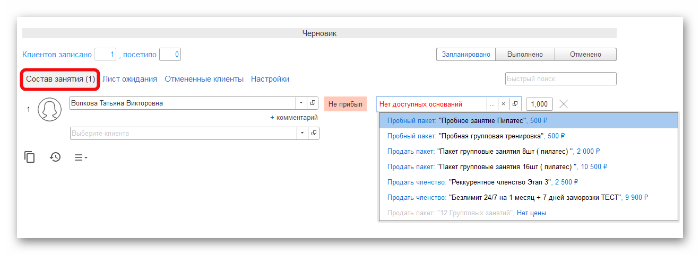Expand dropdown arrow of Волкова Татьяна Викторовна field

[x=301, y=103]
